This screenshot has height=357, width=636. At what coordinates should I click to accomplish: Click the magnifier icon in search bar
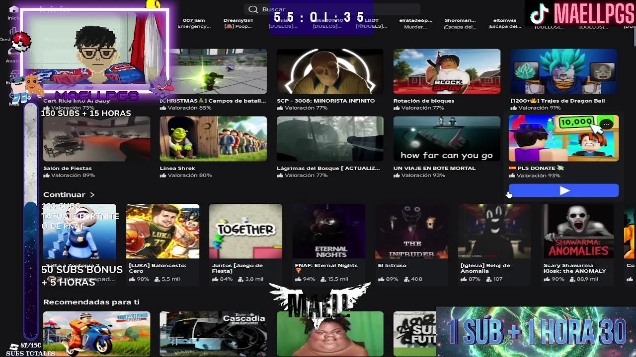point(253,9)
